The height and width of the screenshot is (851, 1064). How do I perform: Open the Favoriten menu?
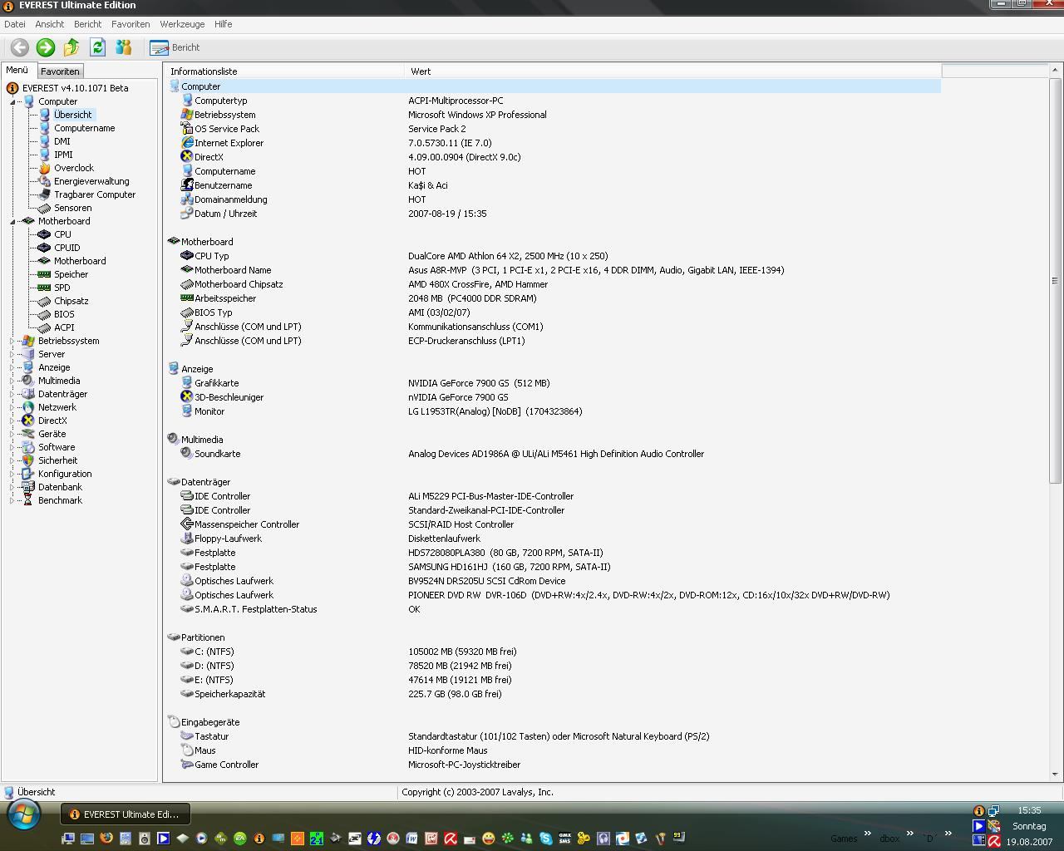coord(131,24)
